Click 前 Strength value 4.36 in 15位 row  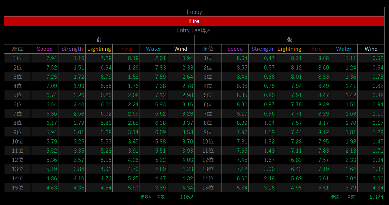(78, 188)
